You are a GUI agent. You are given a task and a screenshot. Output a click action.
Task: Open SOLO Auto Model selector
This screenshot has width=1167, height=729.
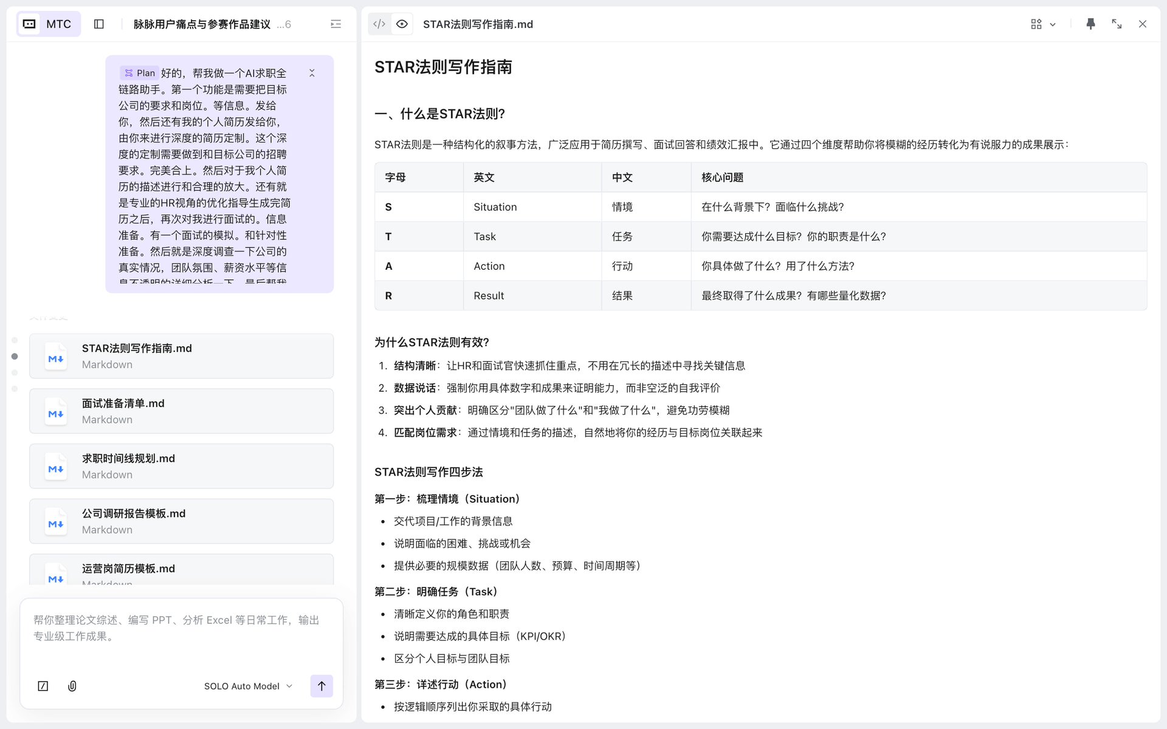(248, 686)
